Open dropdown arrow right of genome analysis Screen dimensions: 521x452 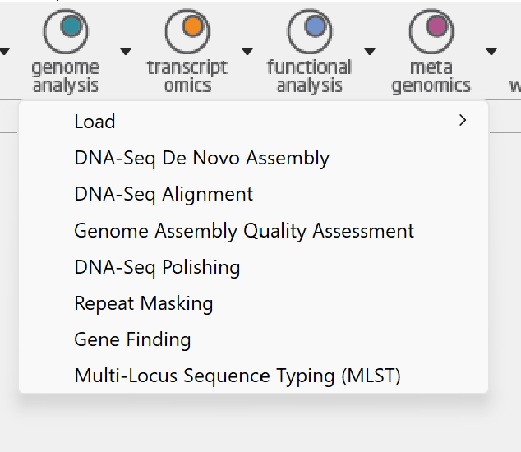pyautogui.click(x=126, y=52)
